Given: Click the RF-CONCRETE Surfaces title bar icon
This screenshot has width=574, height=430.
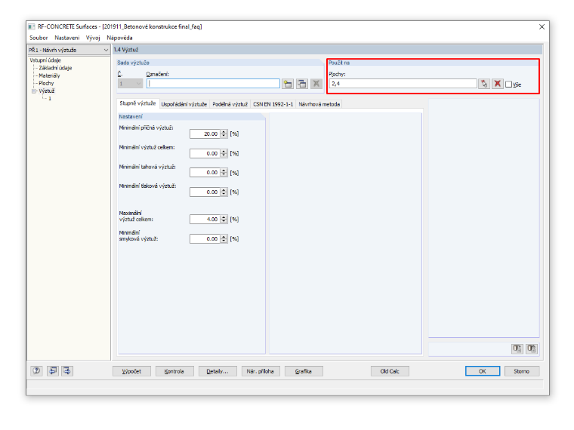Looking at the screenshot, I should click(32, 26).
